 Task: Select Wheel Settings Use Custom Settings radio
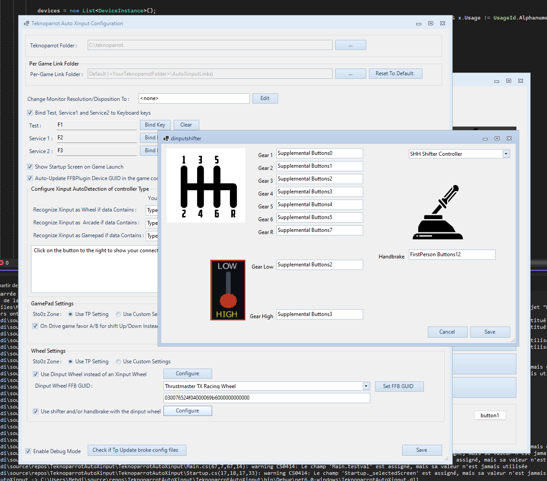pyautogui.click(x=118, y=362)
